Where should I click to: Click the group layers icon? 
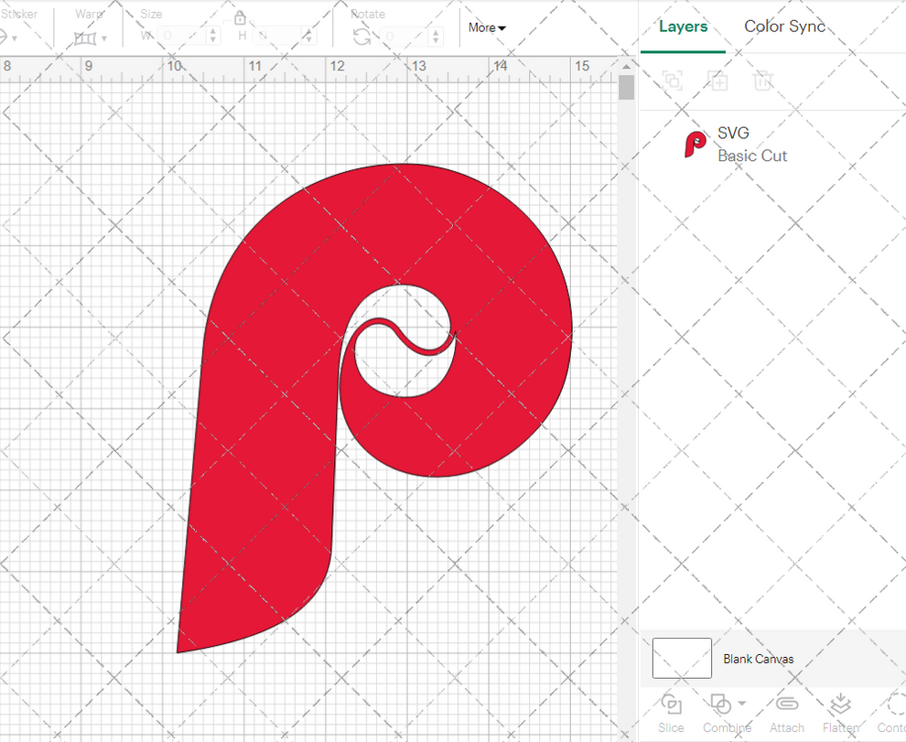coord(673,81)
